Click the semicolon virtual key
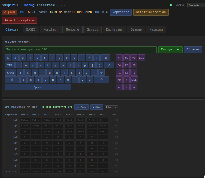205x178 pixels. click(x=86, y=72)
